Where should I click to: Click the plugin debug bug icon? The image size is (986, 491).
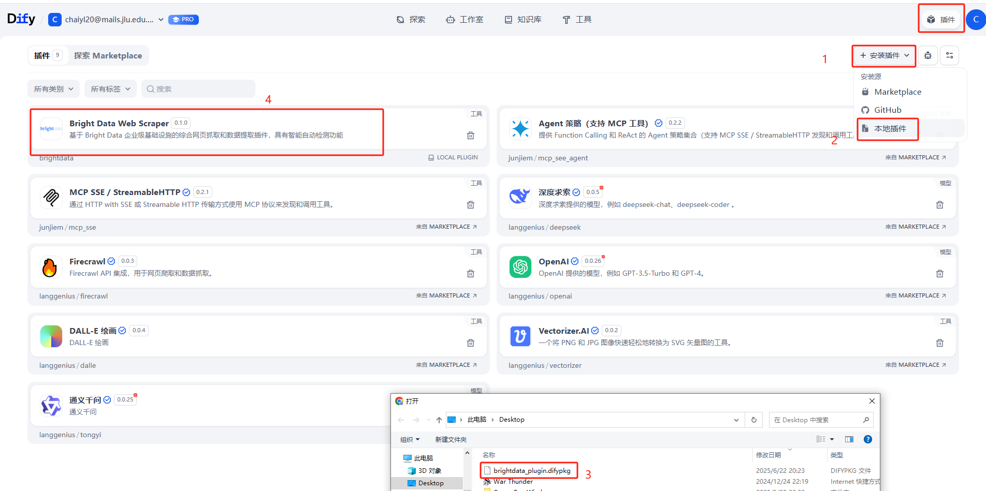[928, 55]
